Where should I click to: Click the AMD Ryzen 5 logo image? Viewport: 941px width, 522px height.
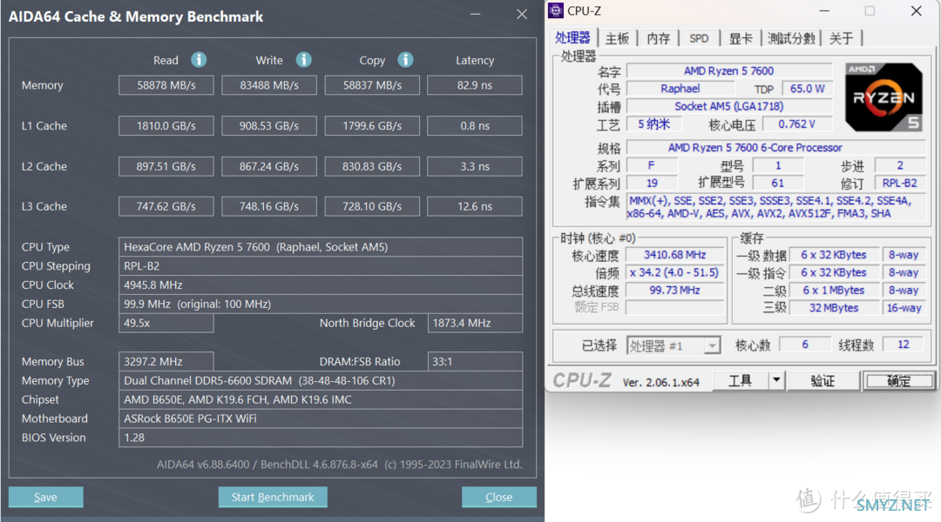tap(883, 97)
